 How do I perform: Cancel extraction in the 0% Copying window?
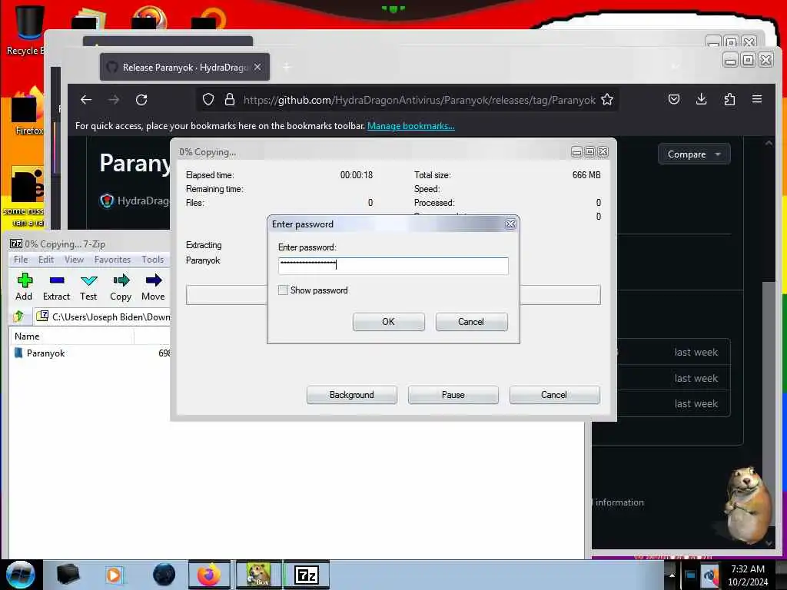[x=554, y=395]
